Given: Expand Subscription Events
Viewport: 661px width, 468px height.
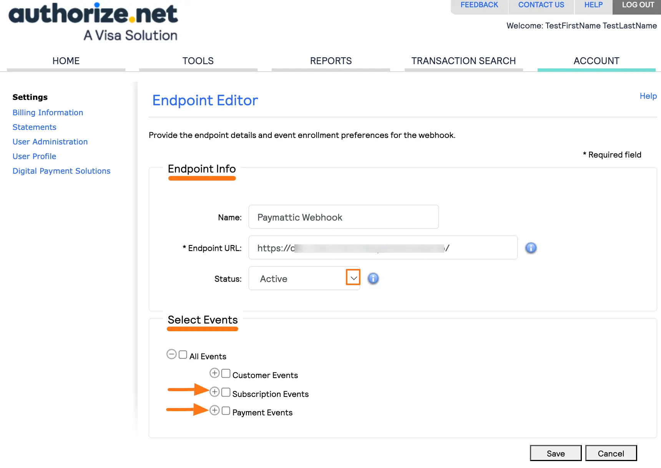Looking at the screenshot, I should point(214,392).
